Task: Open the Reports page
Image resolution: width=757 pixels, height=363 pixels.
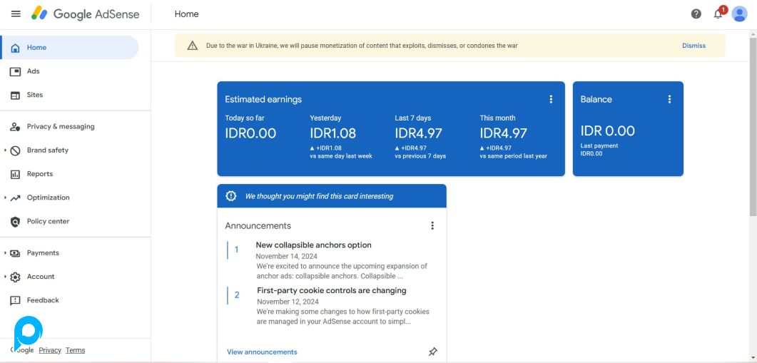Action: coord(39,174)
